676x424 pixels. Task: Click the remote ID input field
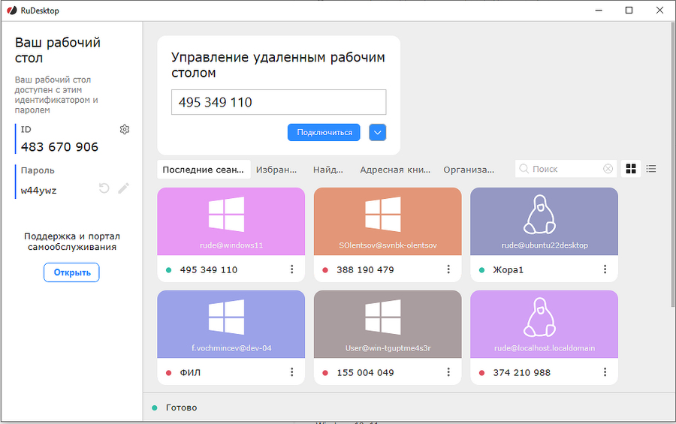click(x=279, y=102)
